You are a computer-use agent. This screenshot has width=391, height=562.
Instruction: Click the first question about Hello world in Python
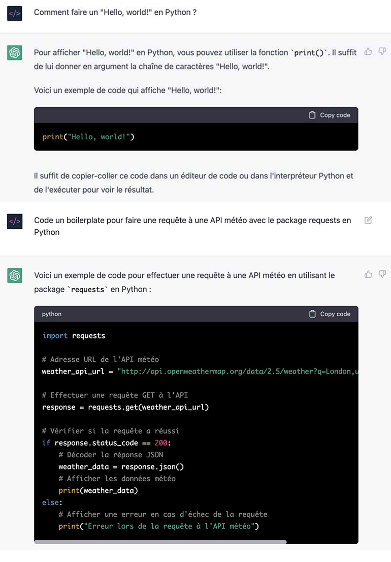115,12
